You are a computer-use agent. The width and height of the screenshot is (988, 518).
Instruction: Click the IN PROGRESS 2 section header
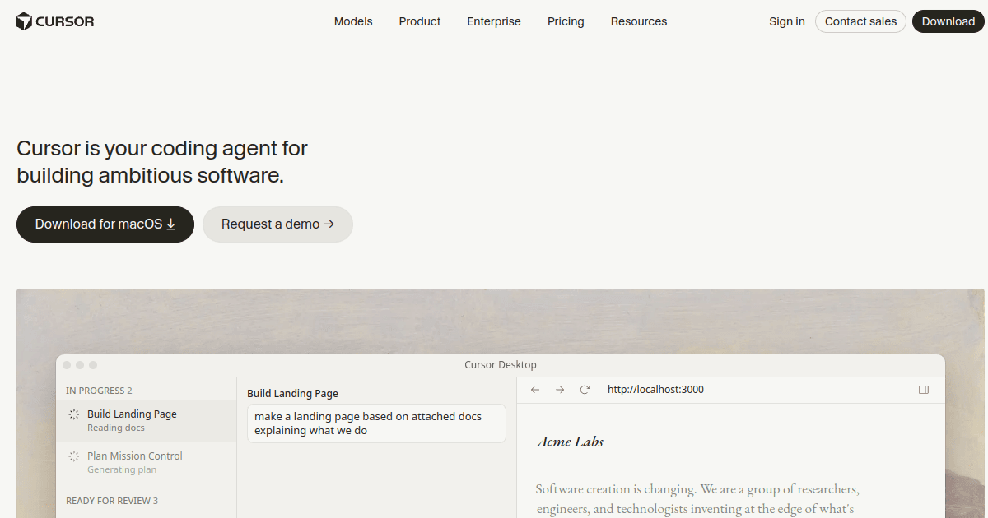coord(99,391)
